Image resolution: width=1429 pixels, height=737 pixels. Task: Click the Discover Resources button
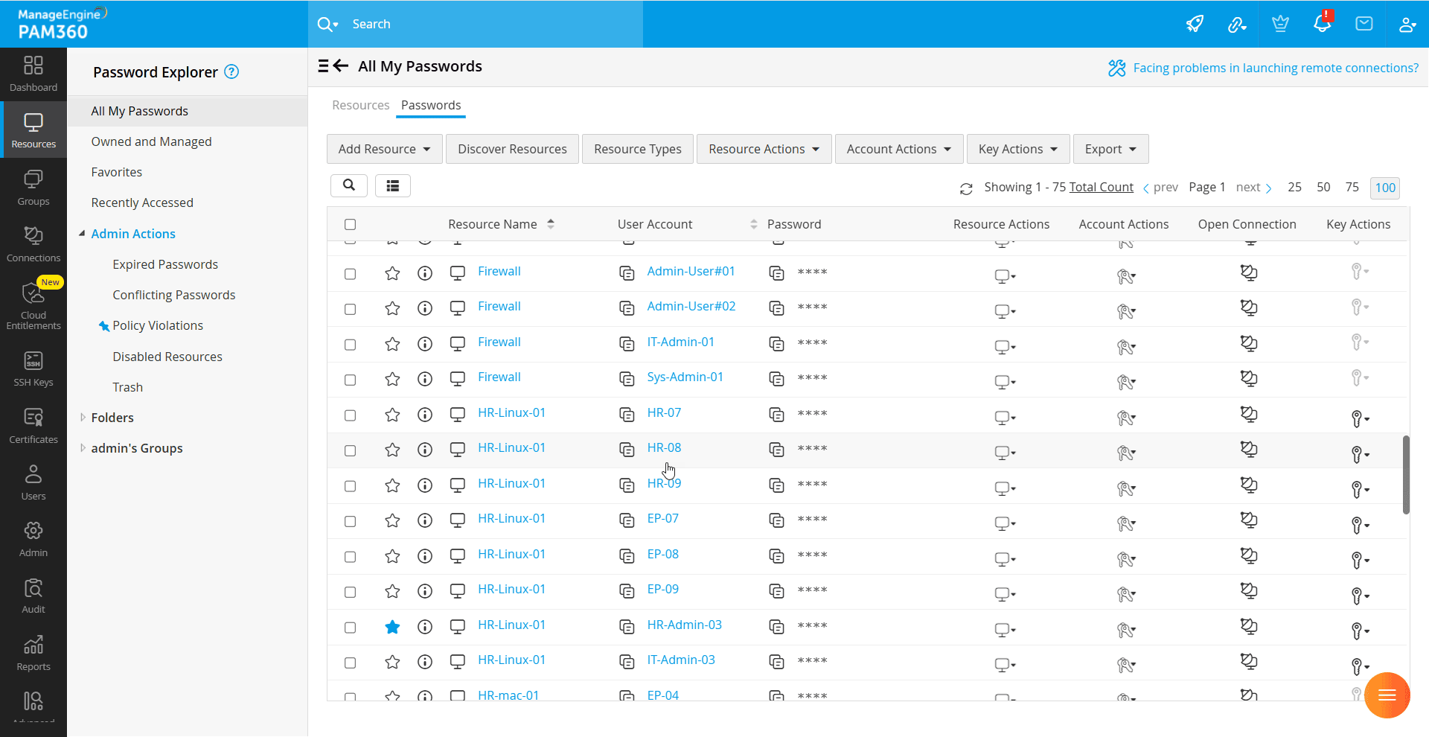pos(512,149)
